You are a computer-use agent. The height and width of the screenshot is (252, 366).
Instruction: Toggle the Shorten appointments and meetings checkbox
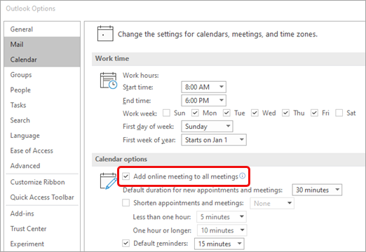(x=126, y=203)
